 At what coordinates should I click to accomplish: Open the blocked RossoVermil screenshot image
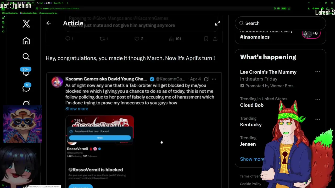click(x=100, y=152)
